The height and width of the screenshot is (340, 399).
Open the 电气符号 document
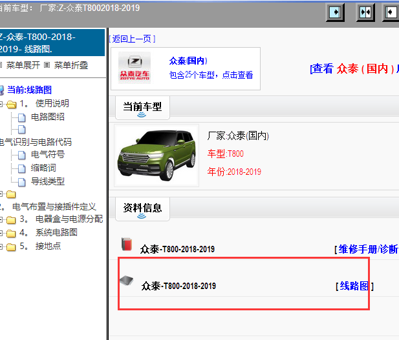point(48,154)
